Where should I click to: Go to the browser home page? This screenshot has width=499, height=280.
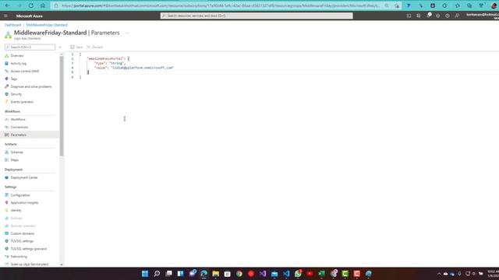click(43, 5)
